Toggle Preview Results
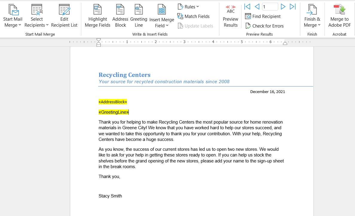The width and height of the screenshot is (355, 216). click(230, 16)
